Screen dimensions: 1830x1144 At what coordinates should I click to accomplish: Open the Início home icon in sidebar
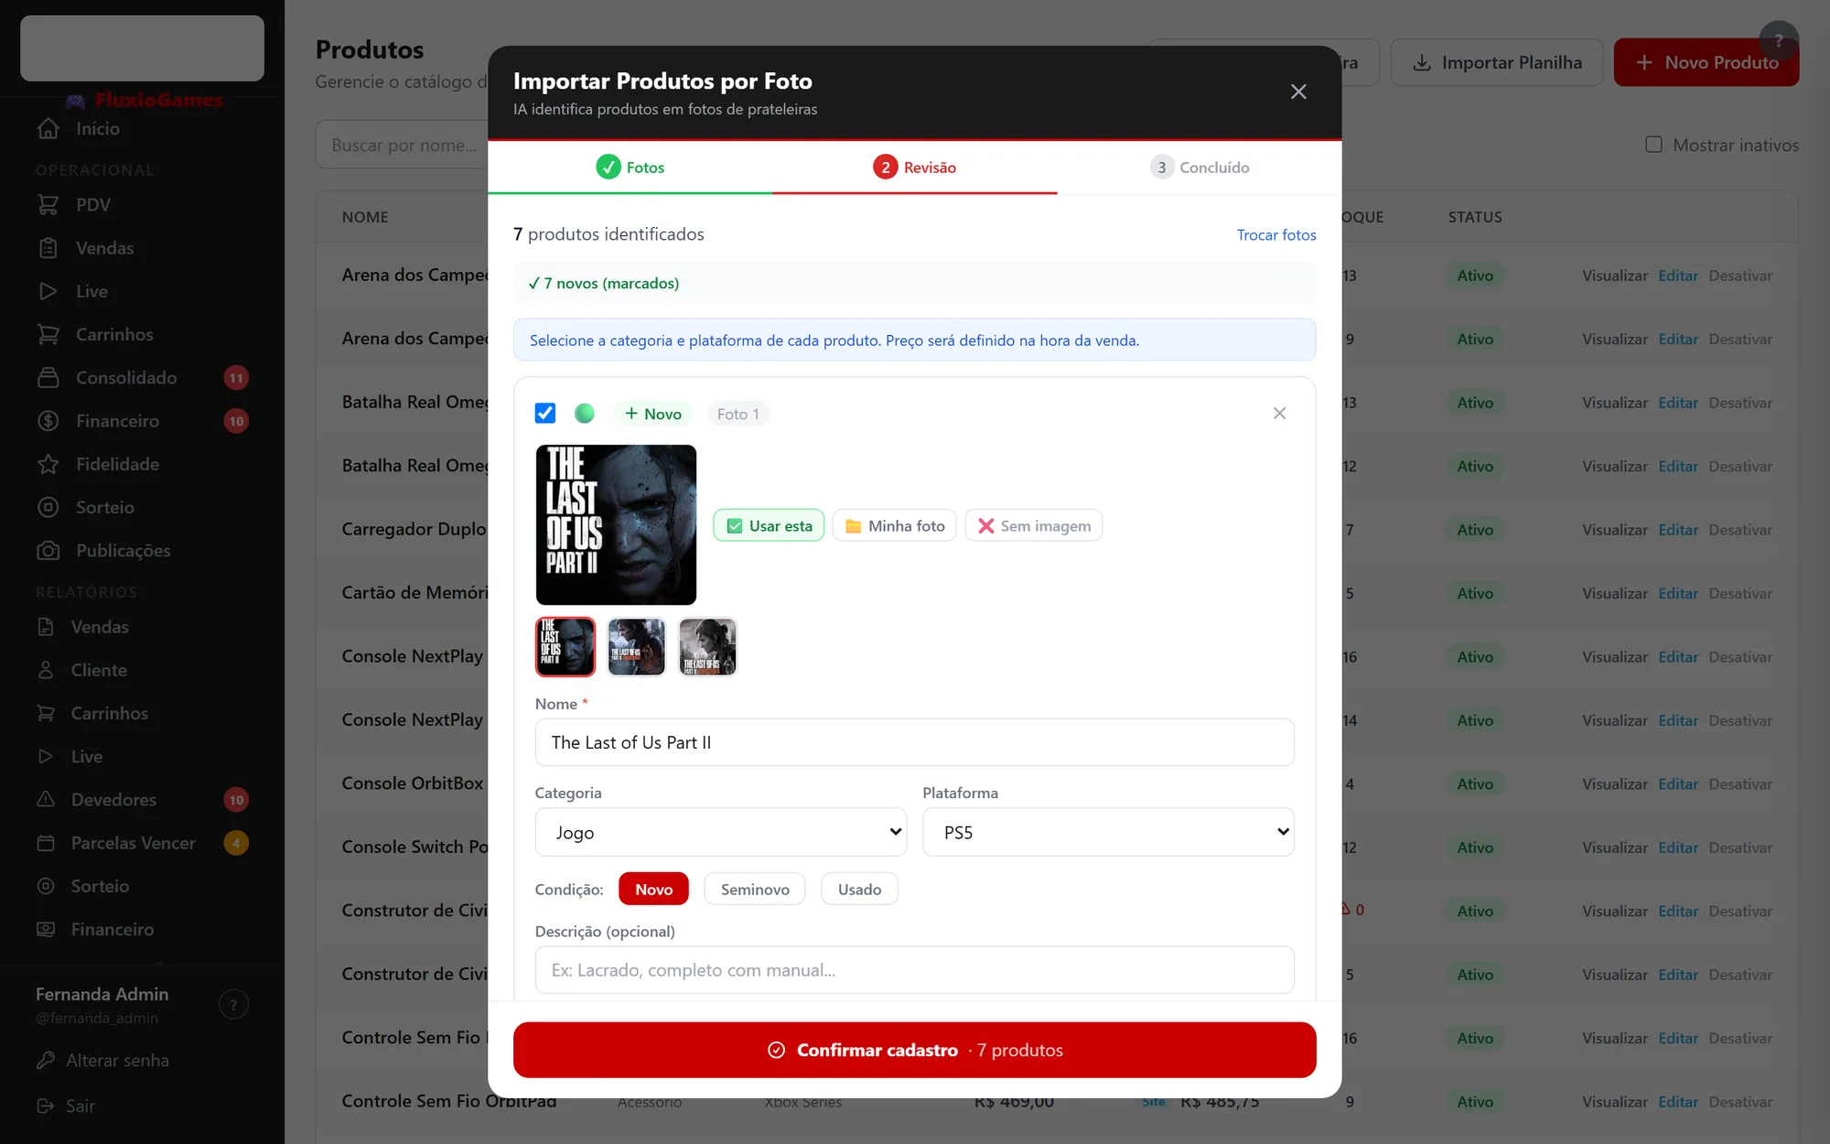coord(48,129)
